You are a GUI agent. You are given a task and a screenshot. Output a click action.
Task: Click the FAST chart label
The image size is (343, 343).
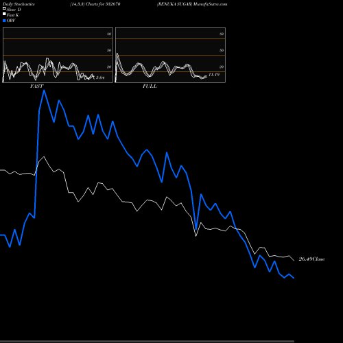(36, 86)
